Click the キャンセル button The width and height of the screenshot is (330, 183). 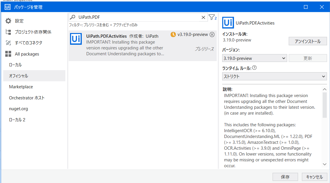(x=314, y=177)
